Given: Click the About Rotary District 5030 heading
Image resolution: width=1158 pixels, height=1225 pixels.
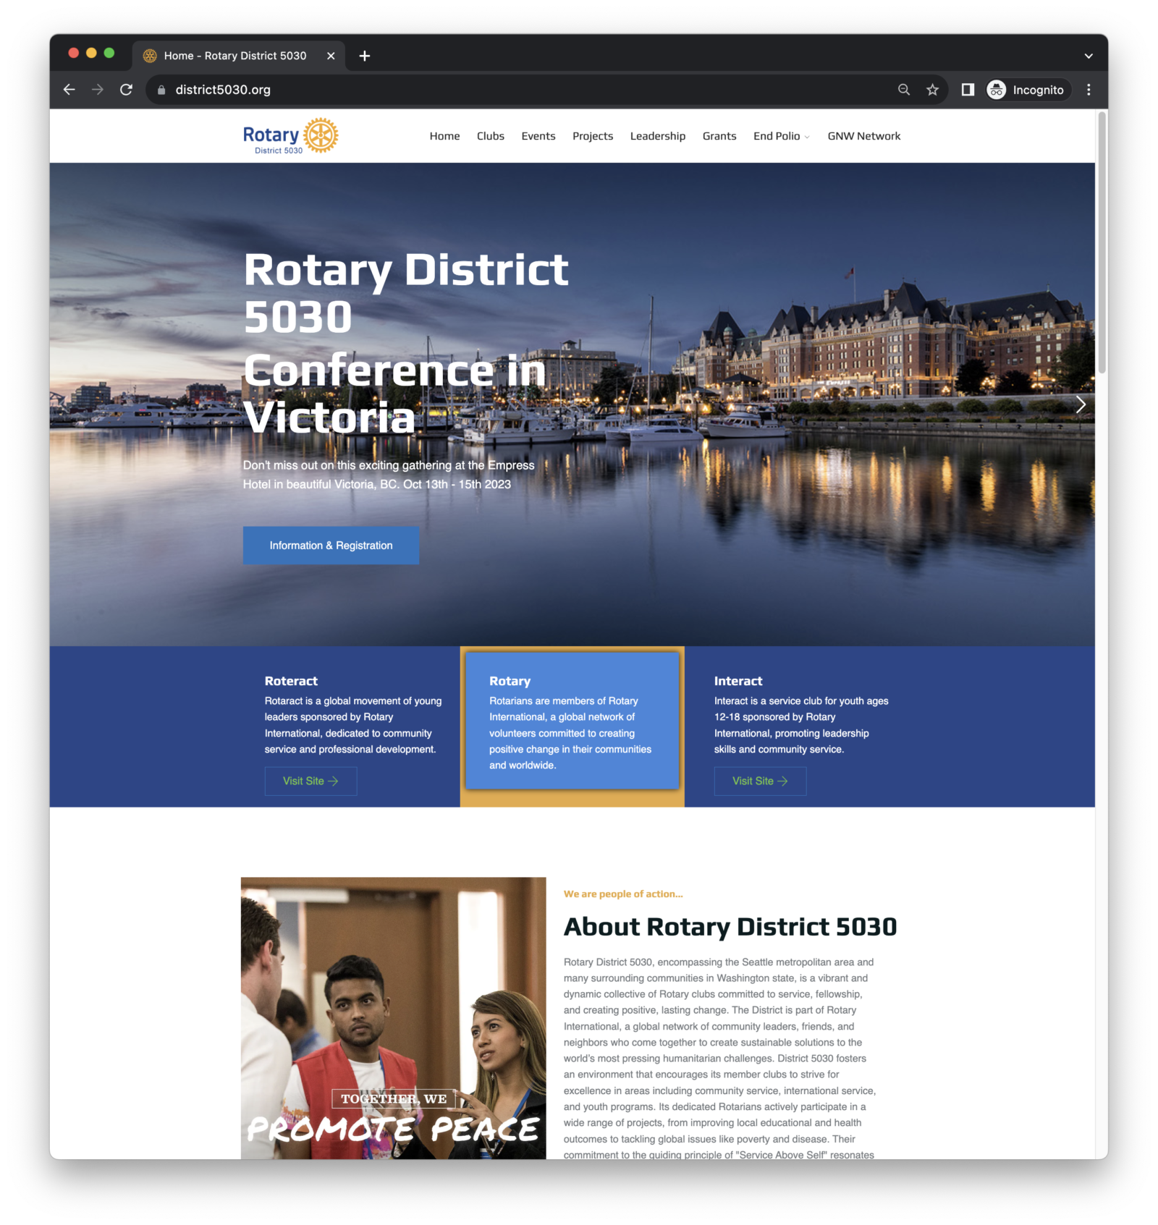Looking at the screenshot, I should pyautogui.click(x=730, y=927).
